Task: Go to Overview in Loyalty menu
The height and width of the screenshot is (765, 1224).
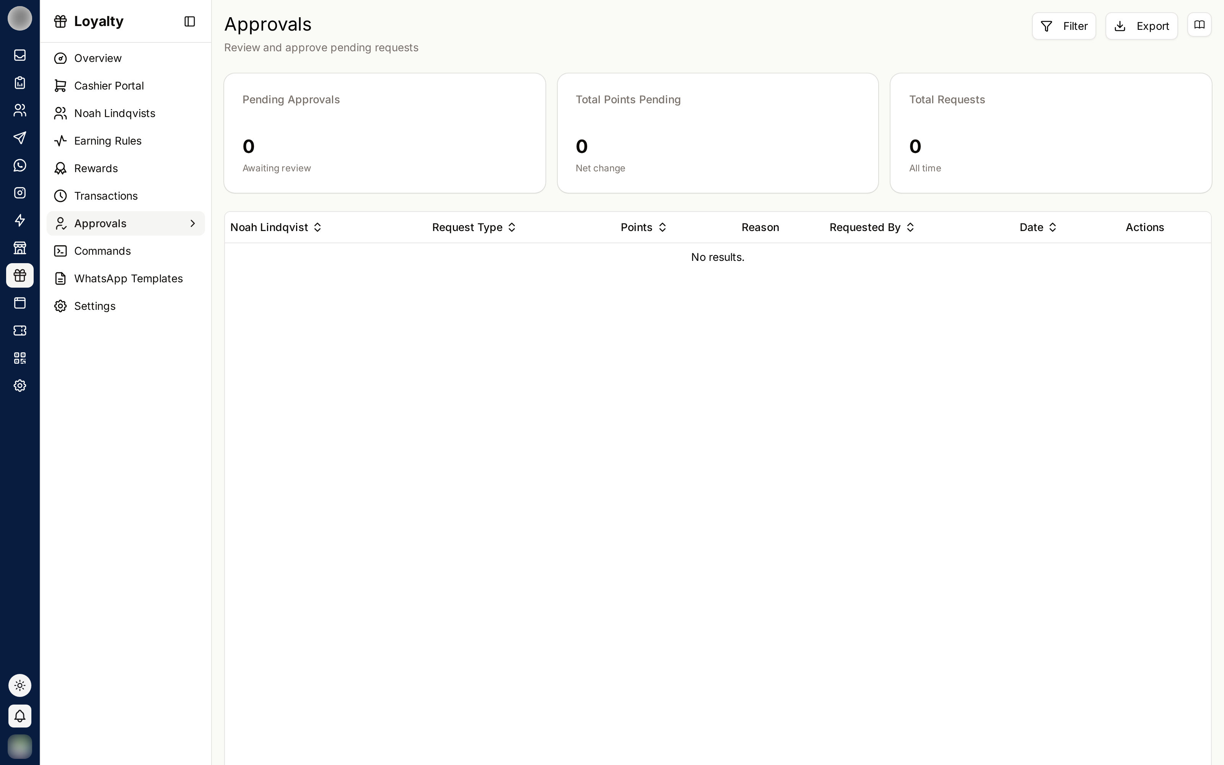Action: pyautogui.click(x=125, y=58)
